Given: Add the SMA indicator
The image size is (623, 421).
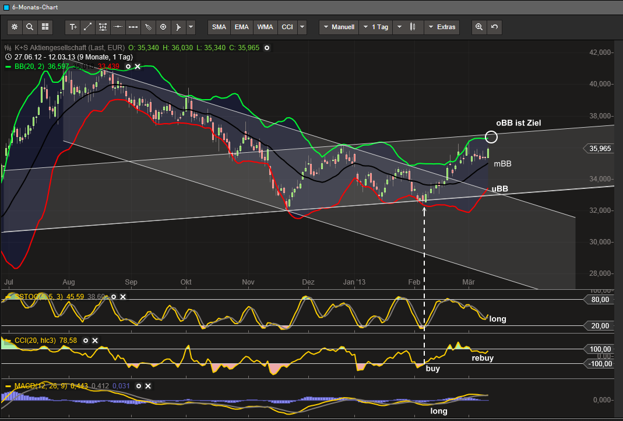Looking at the screenshot, I should tap(219, 27).
